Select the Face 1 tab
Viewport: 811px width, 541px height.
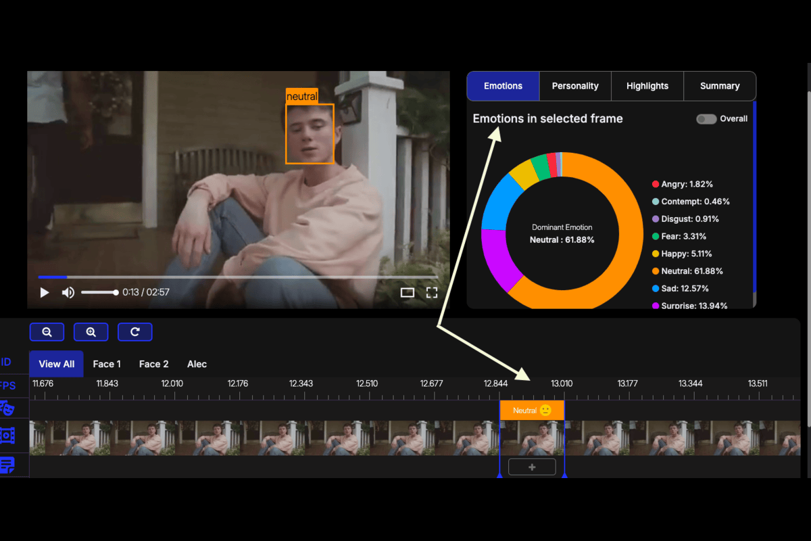coord(107,364)
